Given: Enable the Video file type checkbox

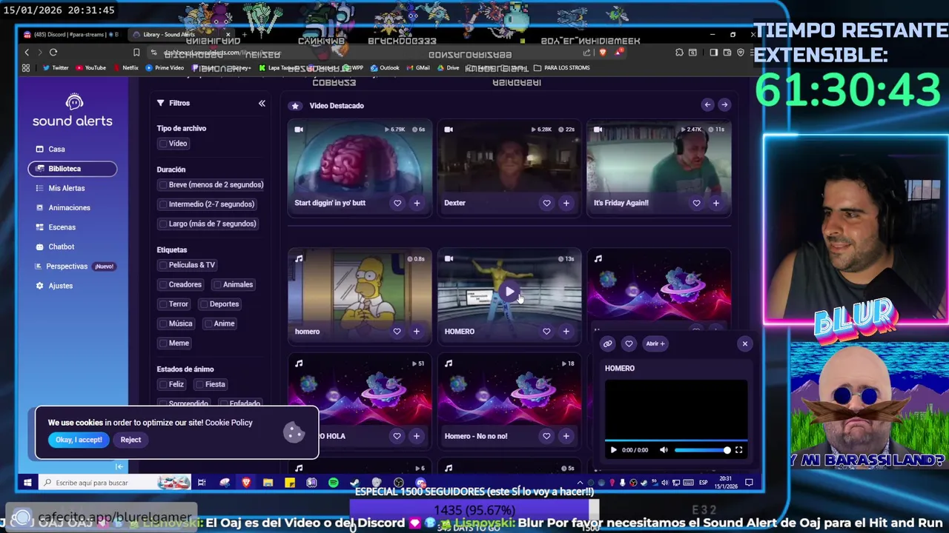Looking at the screenshot, I should click(163, 144).
